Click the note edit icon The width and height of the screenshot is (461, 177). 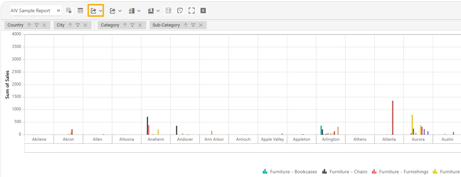coord(180,11)
